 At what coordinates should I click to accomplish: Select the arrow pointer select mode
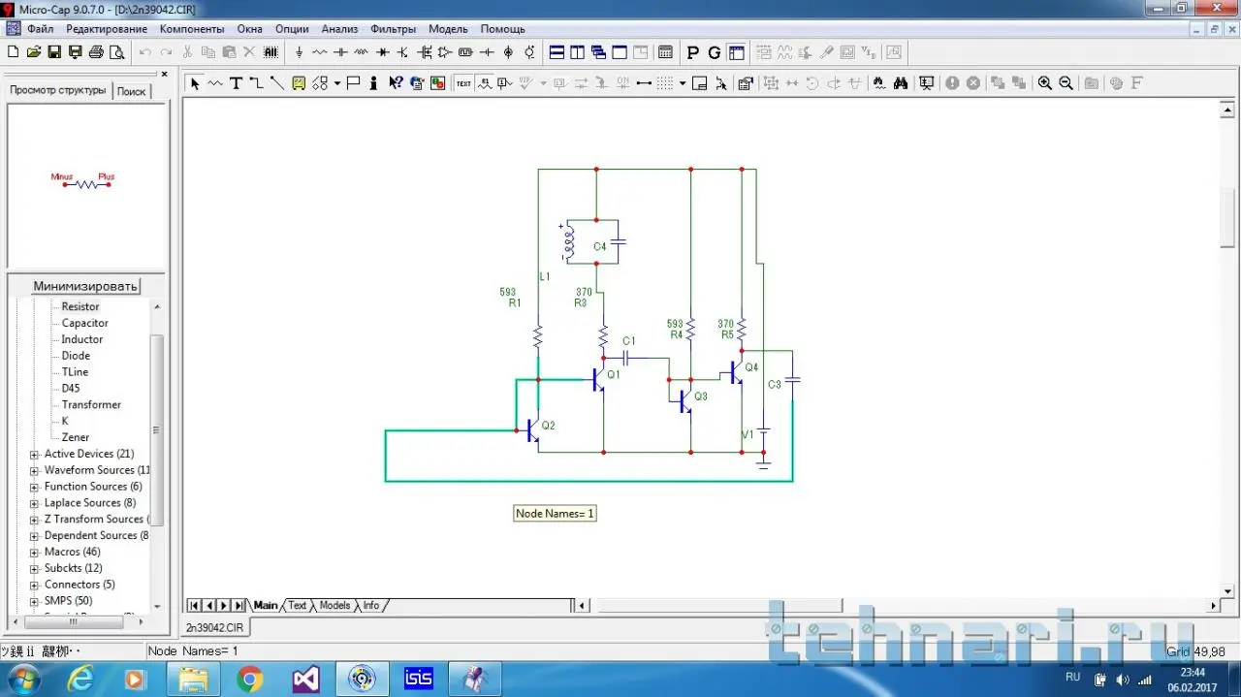[194, 83]
